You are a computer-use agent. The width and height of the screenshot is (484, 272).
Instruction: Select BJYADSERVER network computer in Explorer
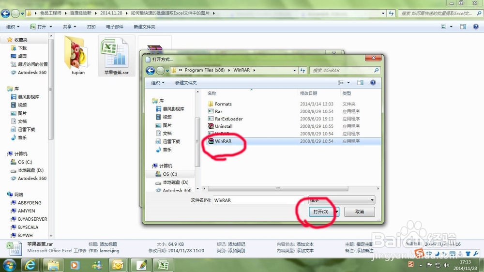[x=32, y=219]
